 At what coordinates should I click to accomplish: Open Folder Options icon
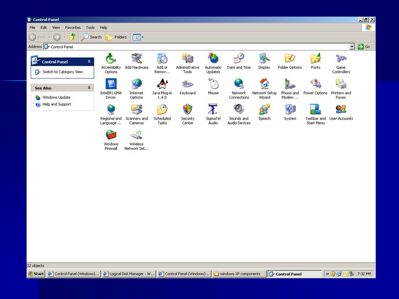[290, 61]
